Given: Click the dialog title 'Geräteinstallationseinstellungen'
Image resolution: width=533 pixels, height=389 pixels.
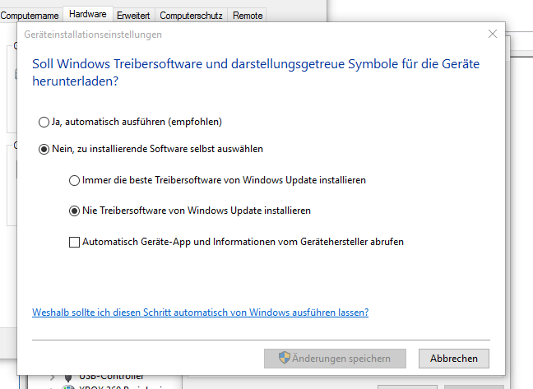Looking at the screenshot, I should tap(93, 35).
